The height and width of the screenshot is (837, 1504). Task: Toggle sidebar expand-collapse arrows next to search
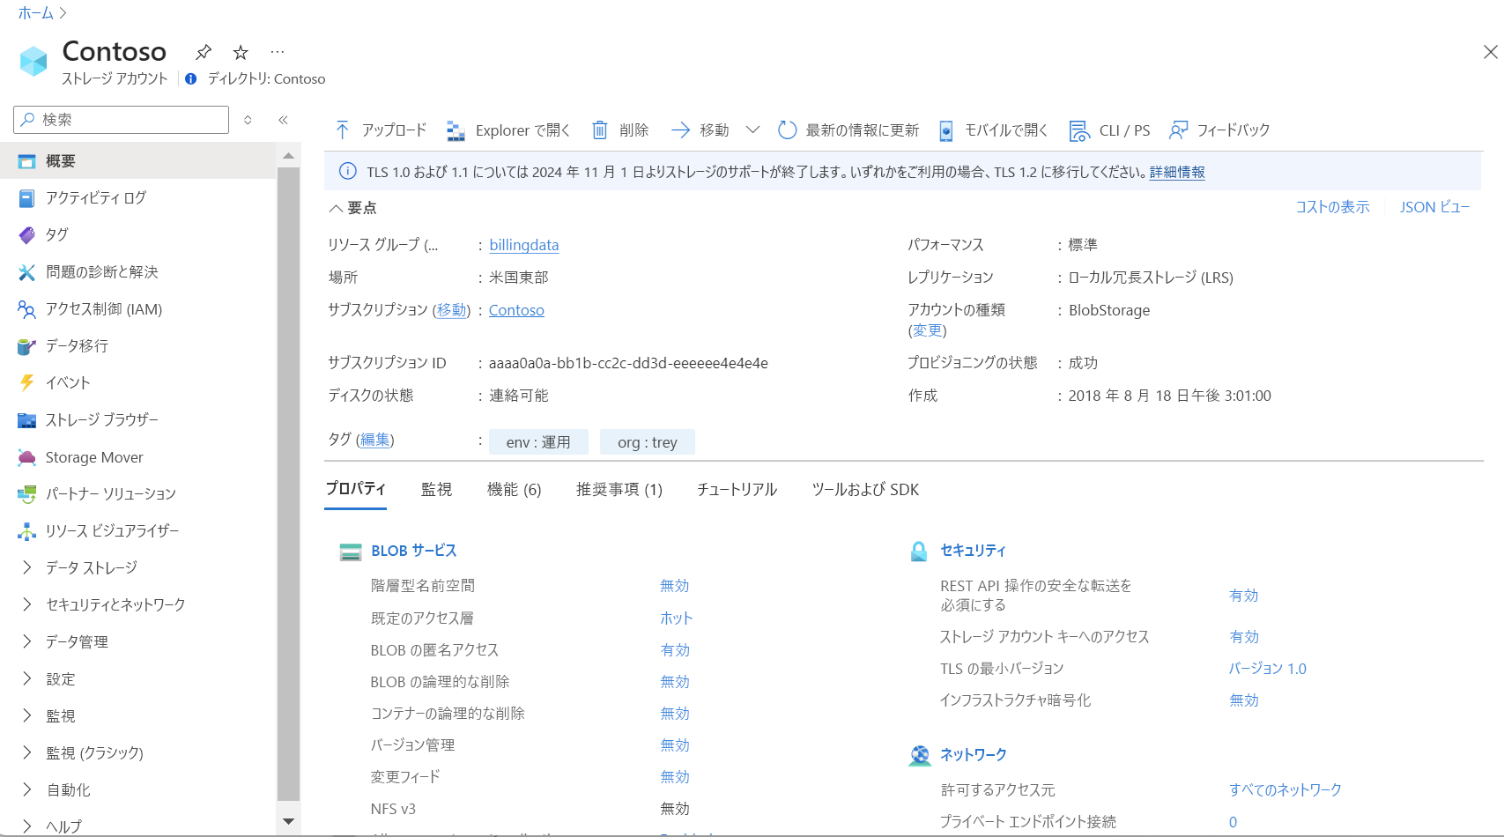(248, 120)
